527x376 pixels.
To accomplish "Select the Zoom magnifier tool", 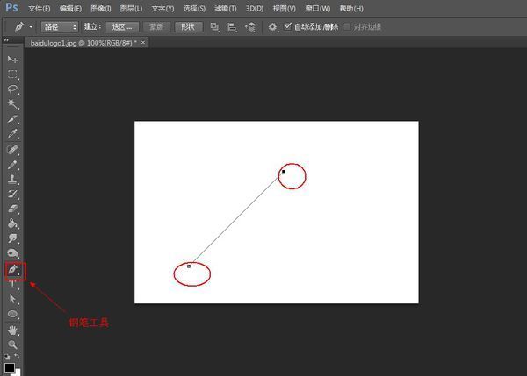I will coord(12,344).
